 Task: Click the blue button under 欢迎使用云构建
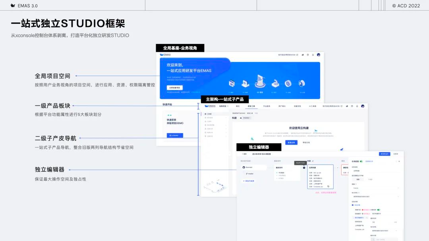coord(291,142)
